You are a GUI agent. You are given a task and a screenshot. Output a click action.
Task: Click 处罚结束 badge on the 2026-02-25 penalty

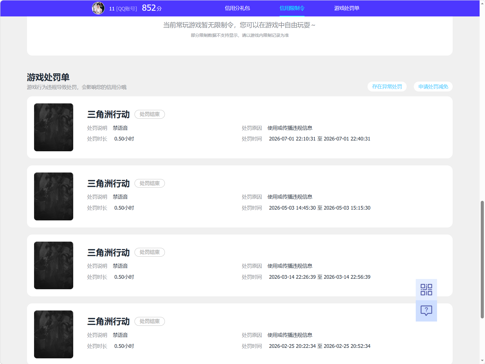150,321
